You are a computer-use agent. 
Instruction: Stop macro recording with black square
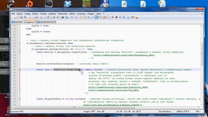(116, 17)
